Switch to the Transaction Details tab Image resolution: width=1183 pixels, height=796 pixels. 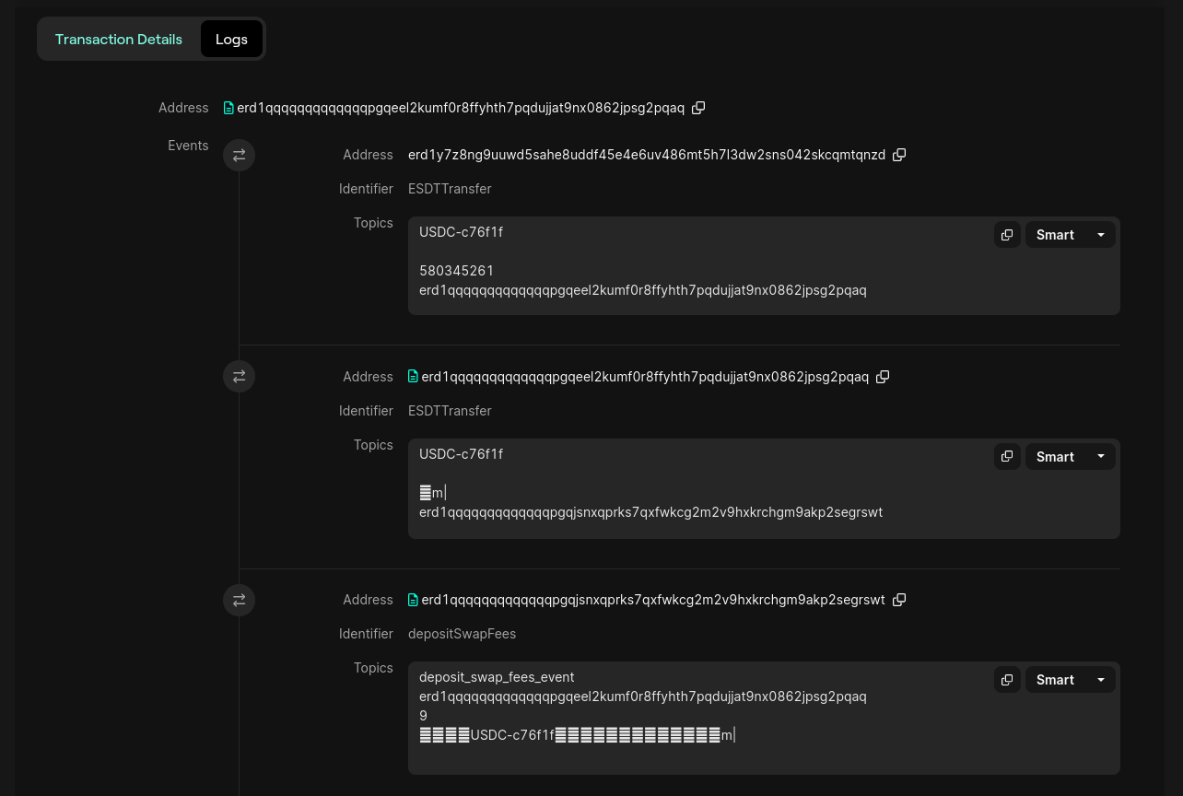[119, 40]
